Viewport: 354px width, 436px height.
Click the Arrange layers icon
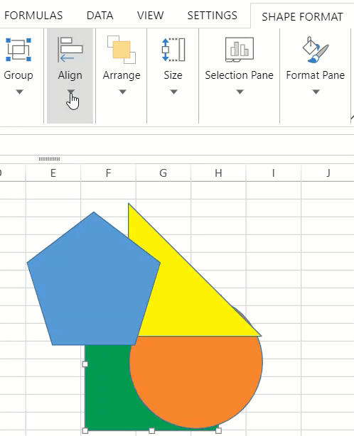(x=122, y=50)
